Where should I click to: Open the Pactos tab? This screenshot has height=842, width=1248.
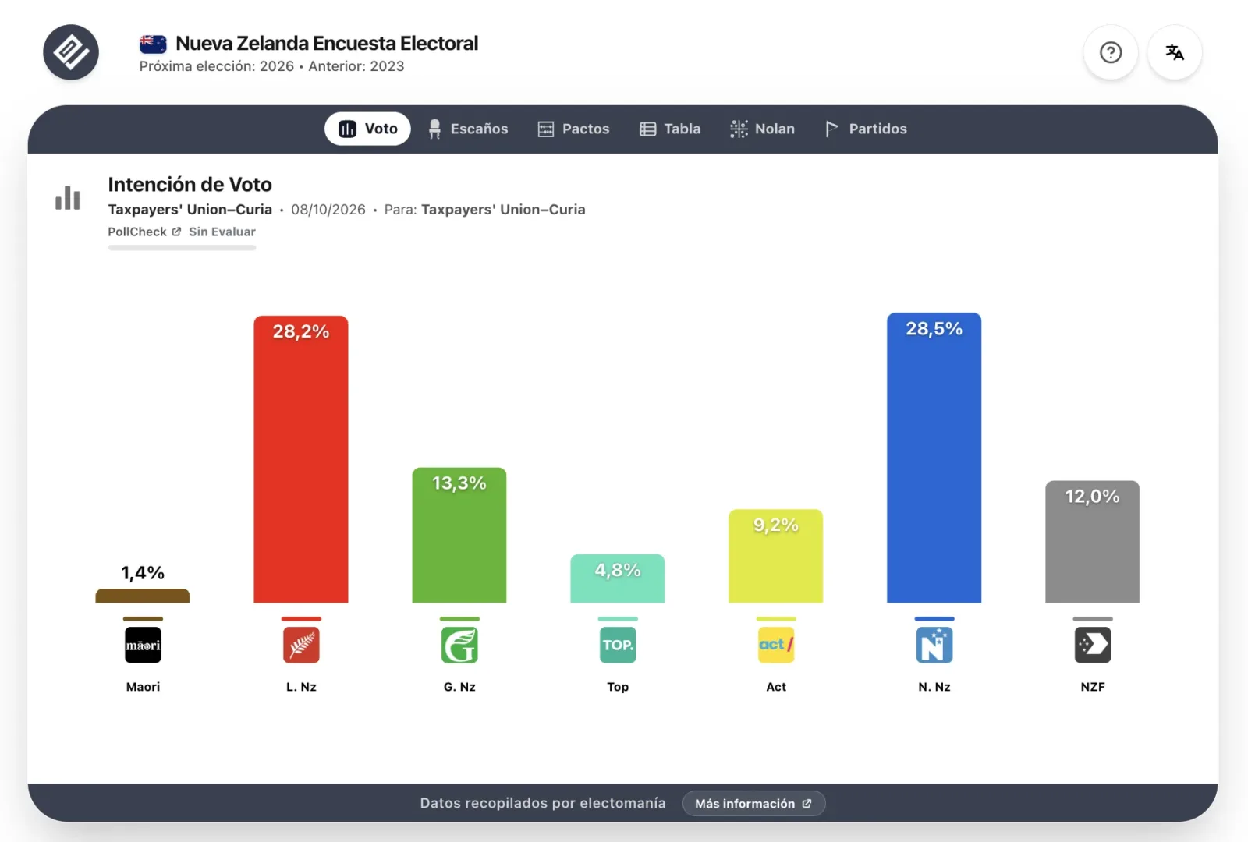[x=574, y=129]
